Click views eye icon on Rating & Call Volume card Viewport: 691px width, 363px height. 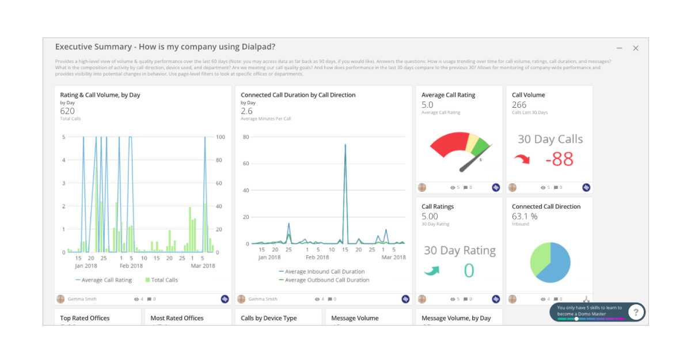[x=136, y=299]
